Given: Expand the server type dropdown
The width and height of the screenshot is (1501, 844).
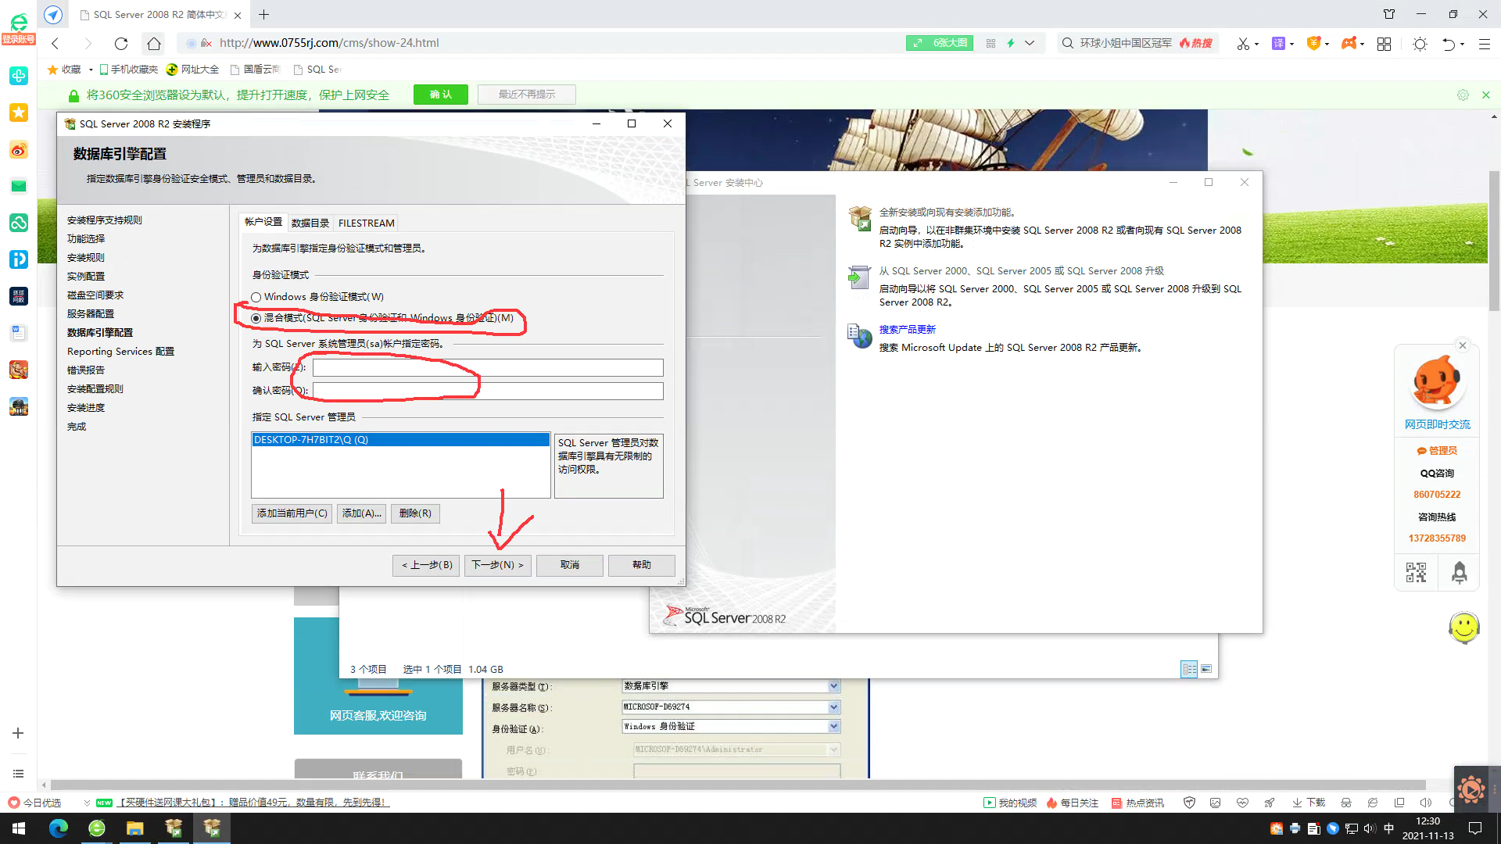Looking at the screenshot, I should [833, 686].
